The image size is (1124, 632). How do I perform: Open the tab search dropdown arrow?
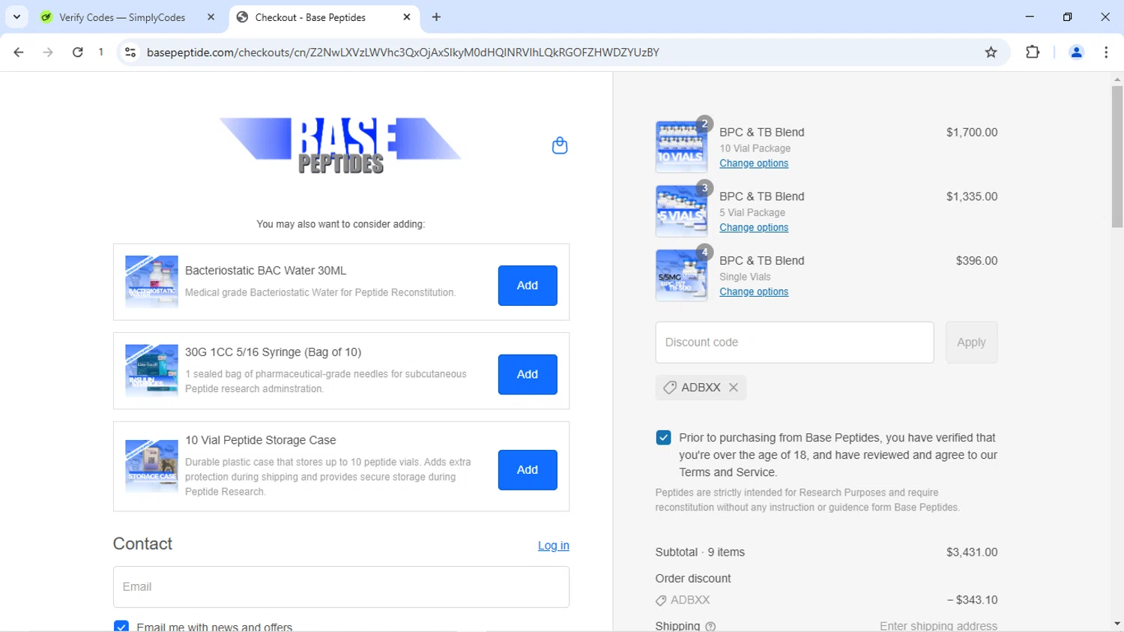pos(16,16)
